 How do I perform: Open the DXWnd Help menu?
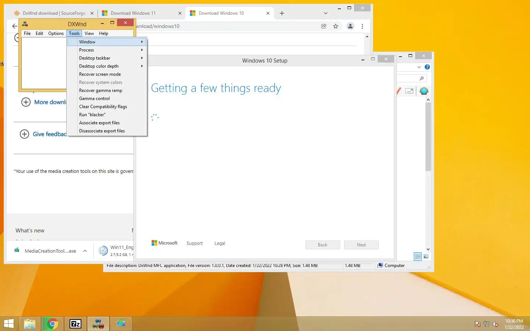pyautogui.click(x=103, y=33)
